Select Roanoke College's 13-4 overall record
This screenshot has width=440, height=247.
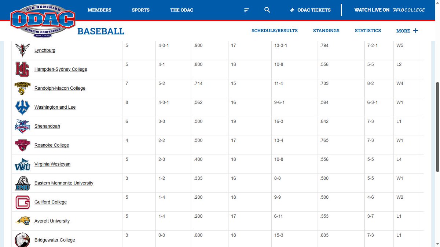click(x=279, y=141)
